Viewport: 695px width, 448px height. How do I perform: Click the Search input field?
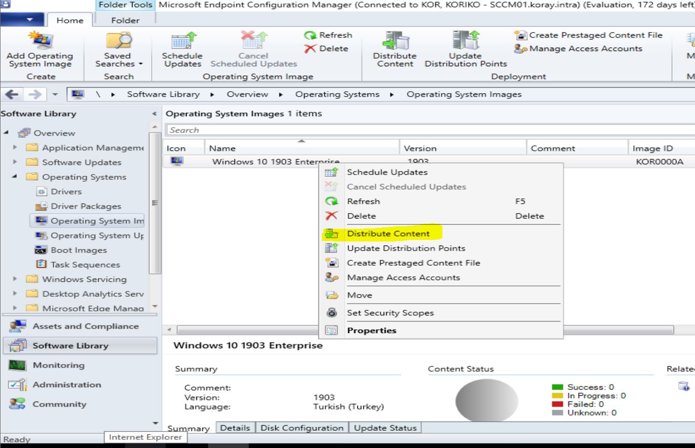[430, 130]
